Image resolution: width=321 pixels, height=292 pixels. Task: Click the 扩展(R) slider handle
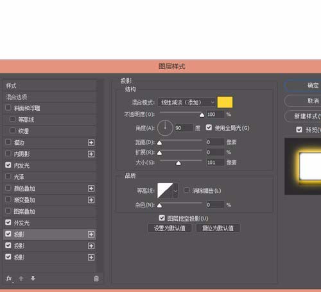pyautogui.click(x=159, y=153)
